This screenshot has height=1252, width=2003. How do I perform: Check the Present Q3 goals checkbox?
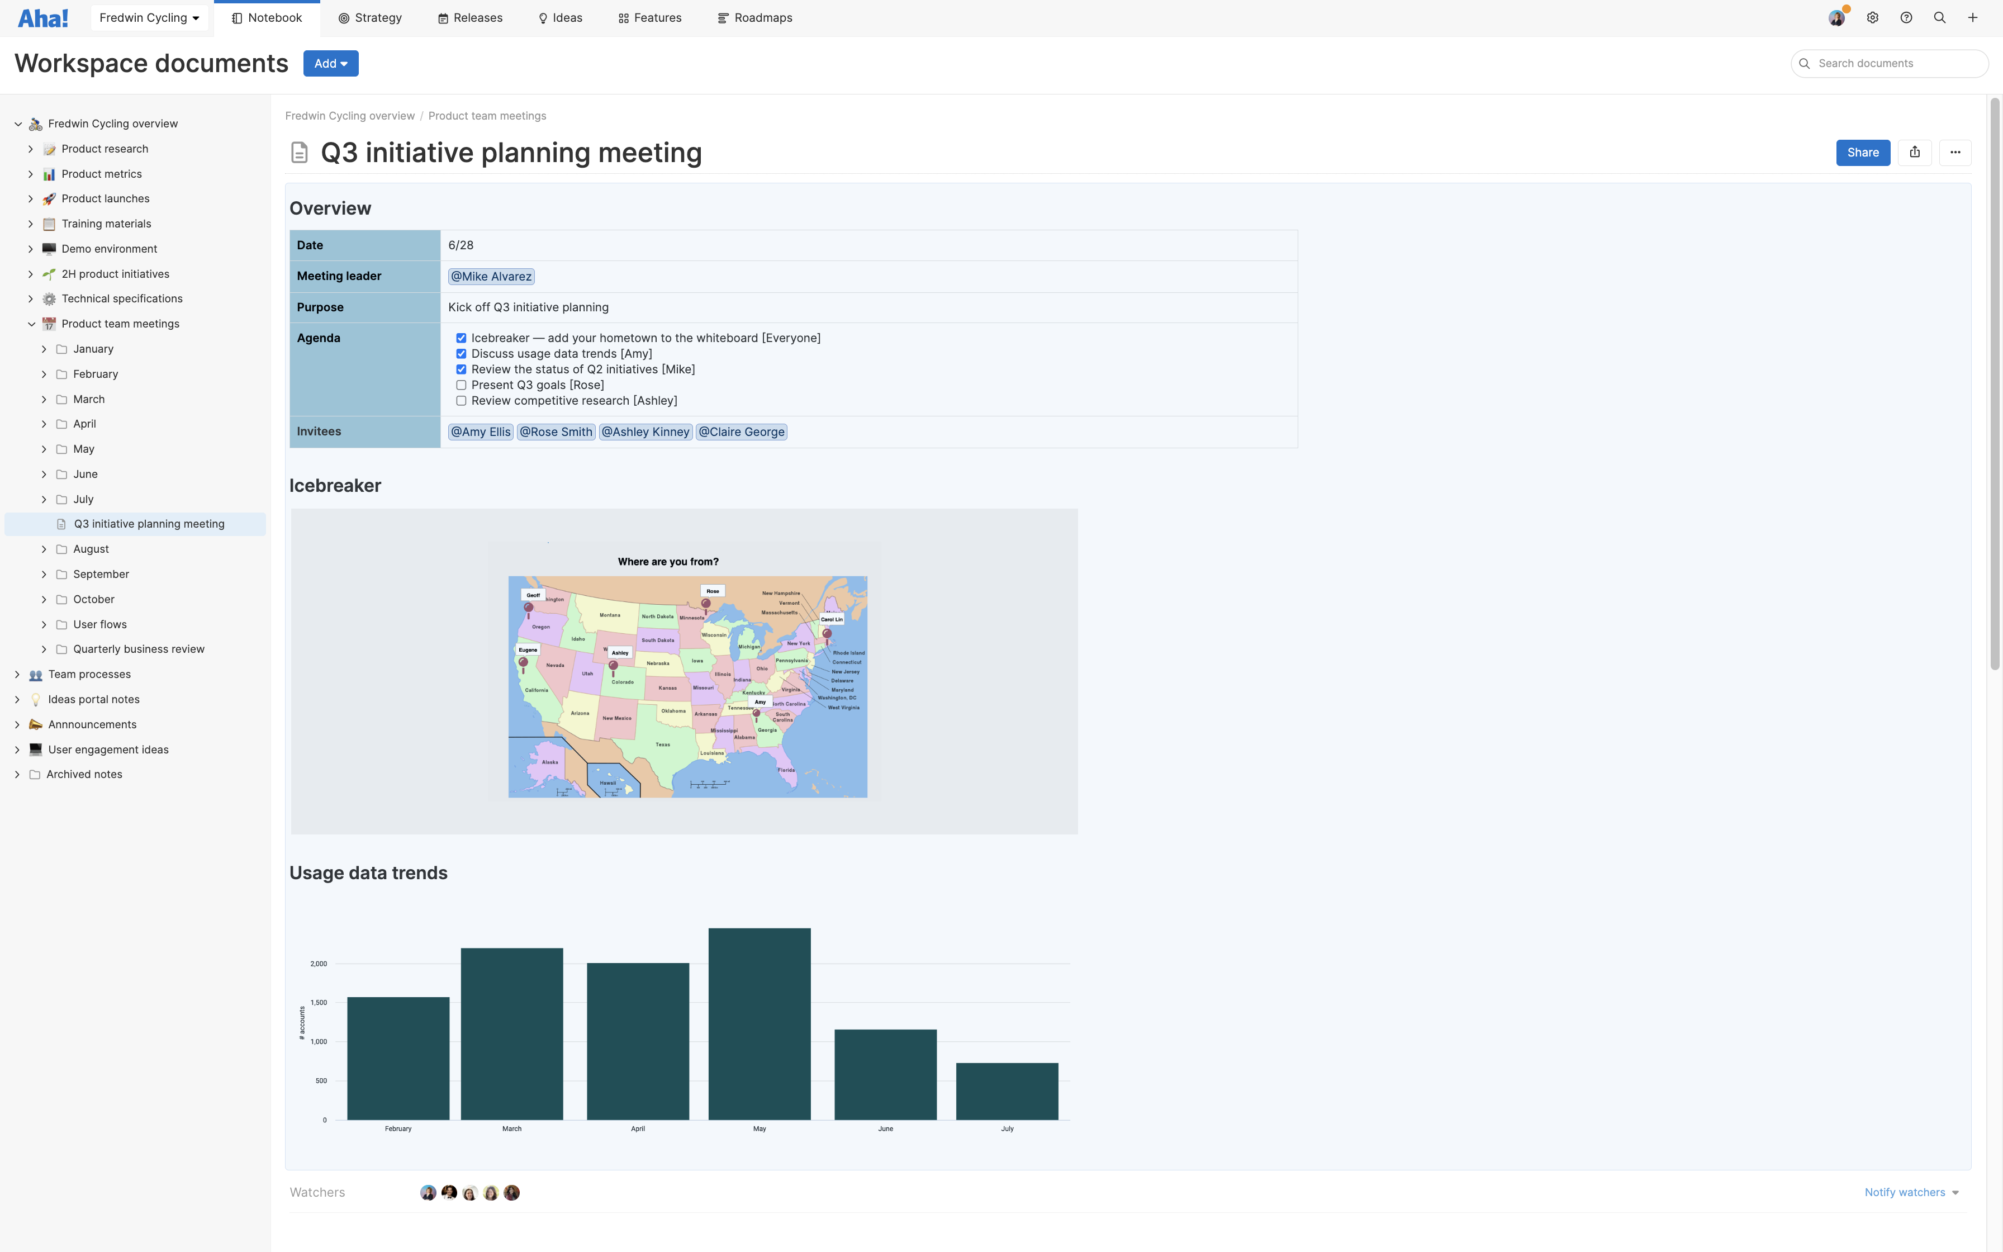pos(461,385)
